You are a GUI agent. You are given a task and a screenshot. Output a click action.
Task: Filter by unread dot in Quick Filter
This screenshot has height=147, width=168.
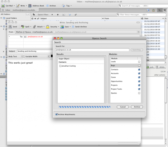tap(52, 15)
